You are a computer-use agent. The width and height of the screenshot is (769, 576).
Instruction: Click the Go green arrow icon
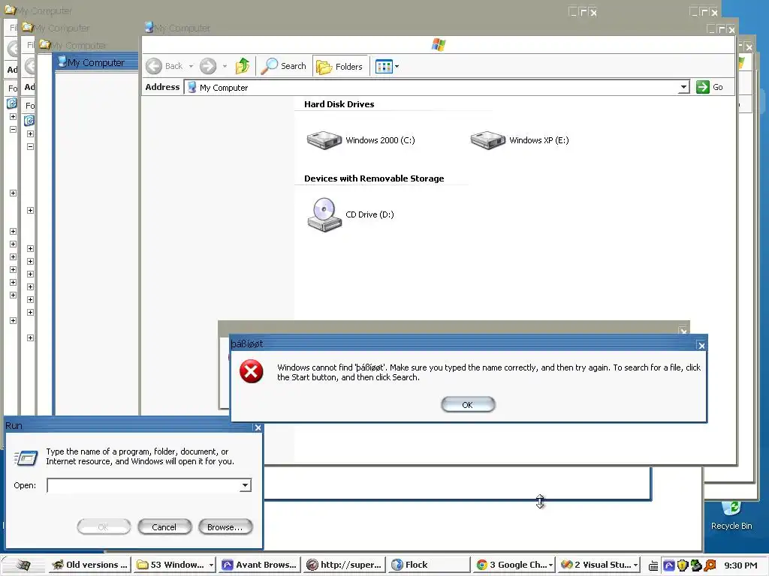703,87
